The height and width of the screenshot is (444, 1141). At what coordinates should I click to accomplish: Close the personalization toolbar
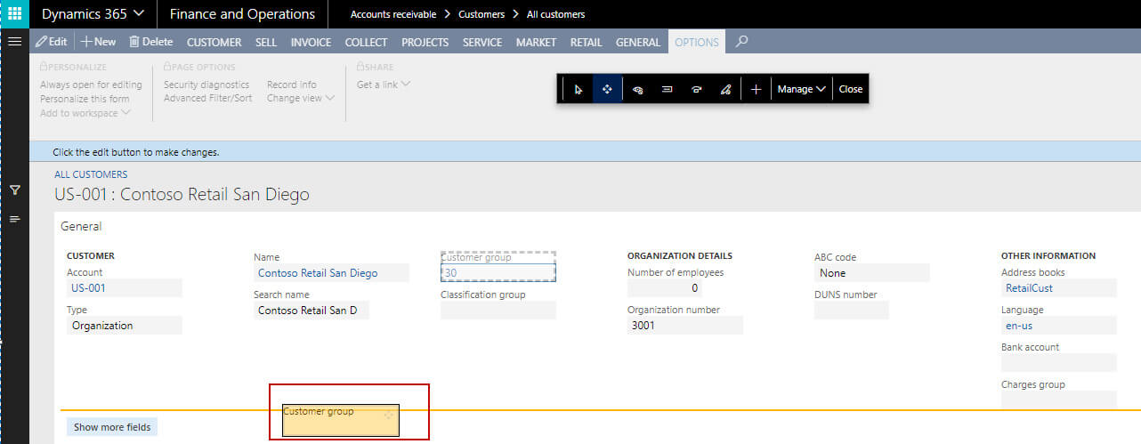tap(850, 89)
